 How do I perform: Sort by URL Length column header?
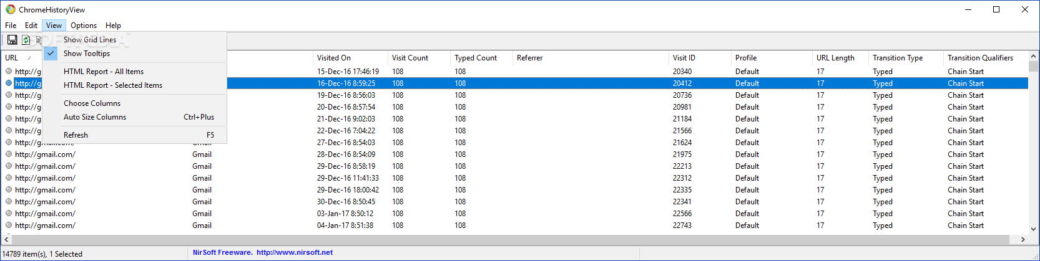click(x=840, y=57)
